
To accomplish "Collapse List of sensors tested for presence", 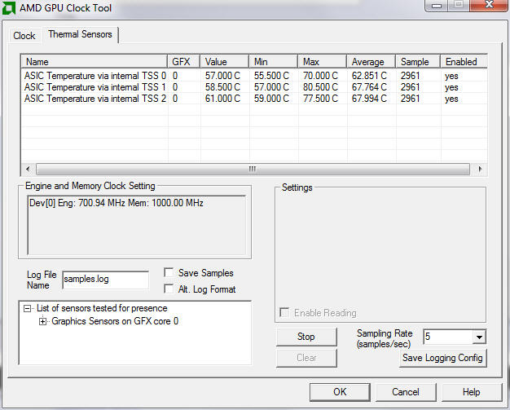I will (x=28, y=308).
